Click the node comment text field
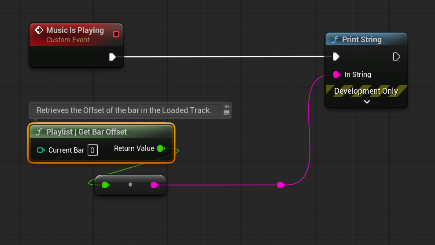 124,110
